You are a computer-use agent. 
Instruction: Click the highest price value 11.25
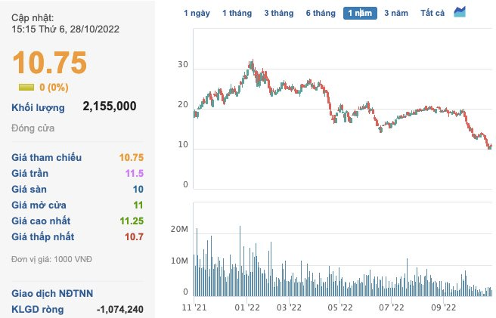pyautogui.click(x=131, y=221)
